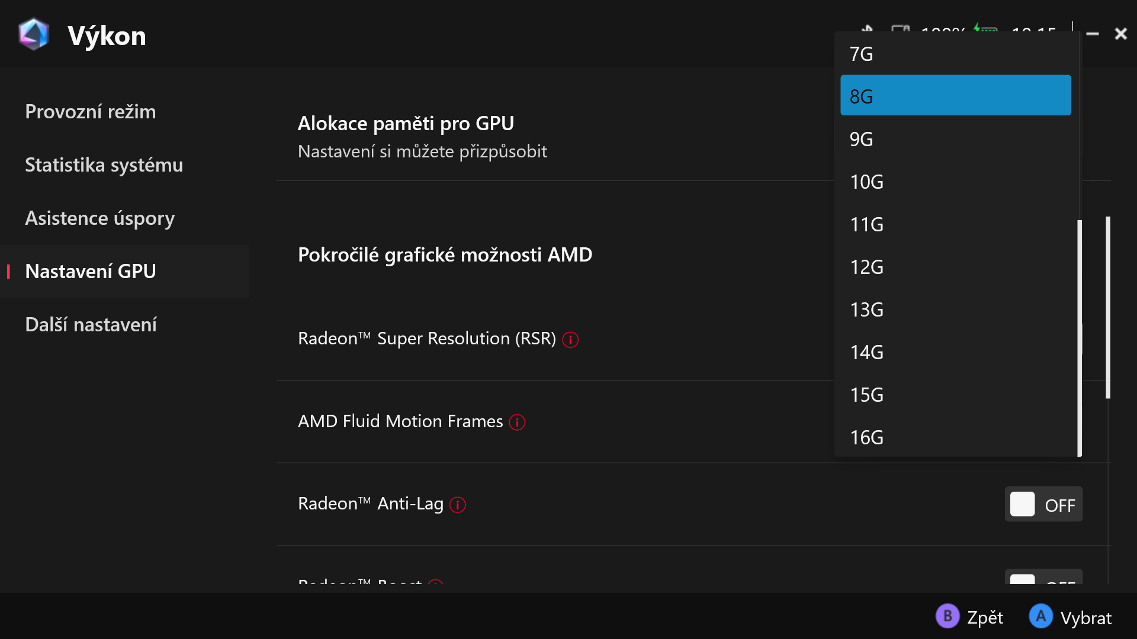Image resolution: width=1137 pixels, height=639 pixels.
Task: Close the Výkon window
Action: pyautogui.click(x=1120, y=34)
